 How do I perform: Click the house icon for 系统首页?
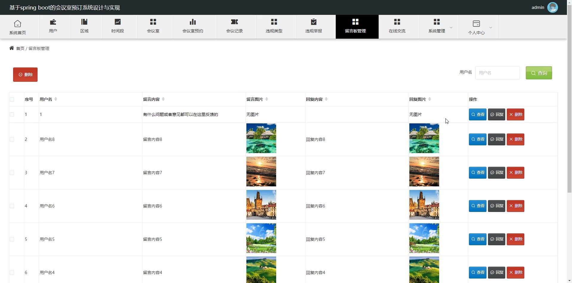(18, 23)
